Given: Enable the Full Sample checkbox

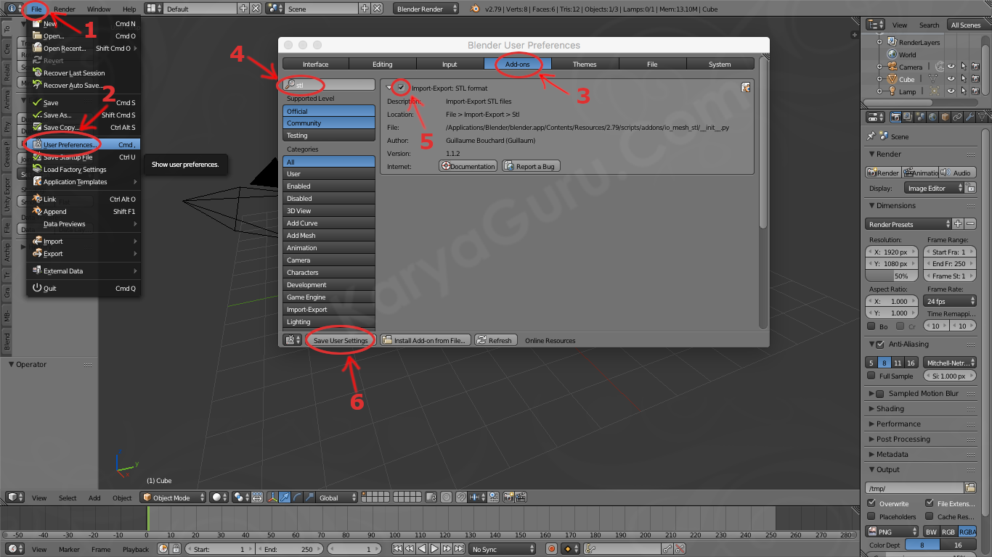Looking at the screenshot, I should (871, 376).
